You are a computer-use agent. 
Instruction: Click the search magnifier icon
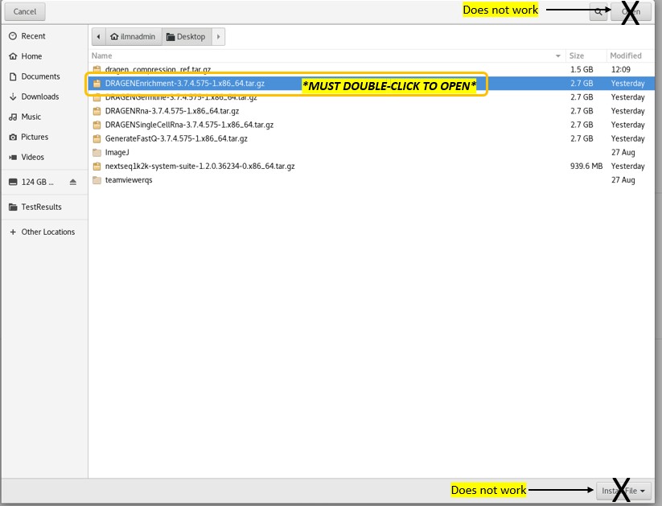click(598, 12)
